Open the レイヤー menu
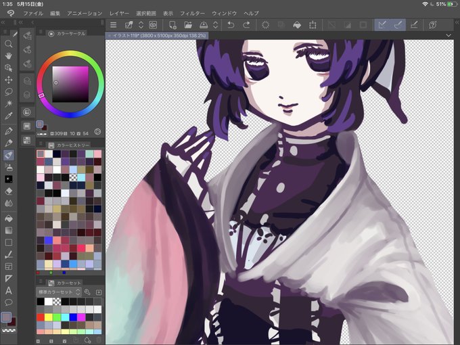Image resolution: width=460 pixels, height=345 pixels. [119, 14]
